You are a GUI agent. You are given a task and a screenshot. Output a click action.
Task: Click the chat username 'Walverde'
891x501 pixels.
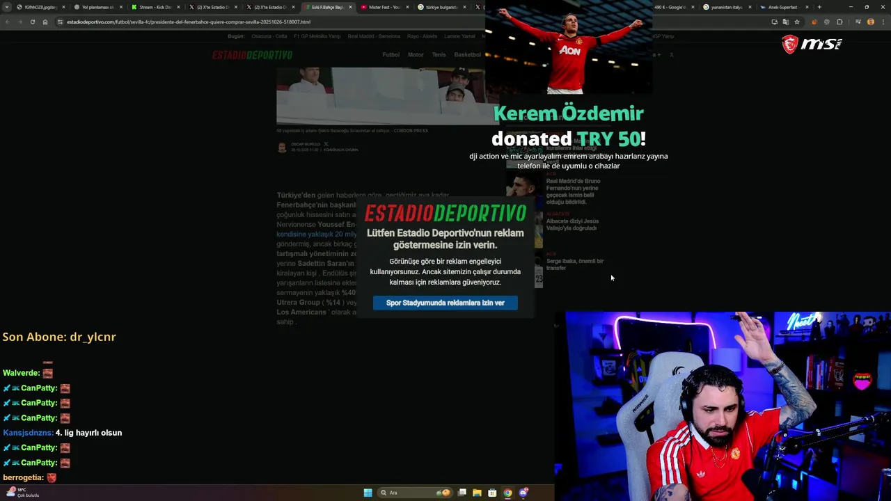coord(22,373)
